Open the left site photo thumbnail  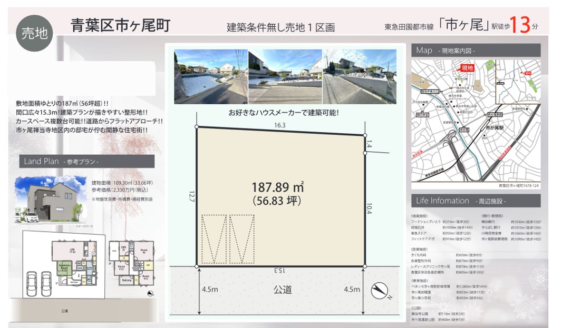(210, 76)
